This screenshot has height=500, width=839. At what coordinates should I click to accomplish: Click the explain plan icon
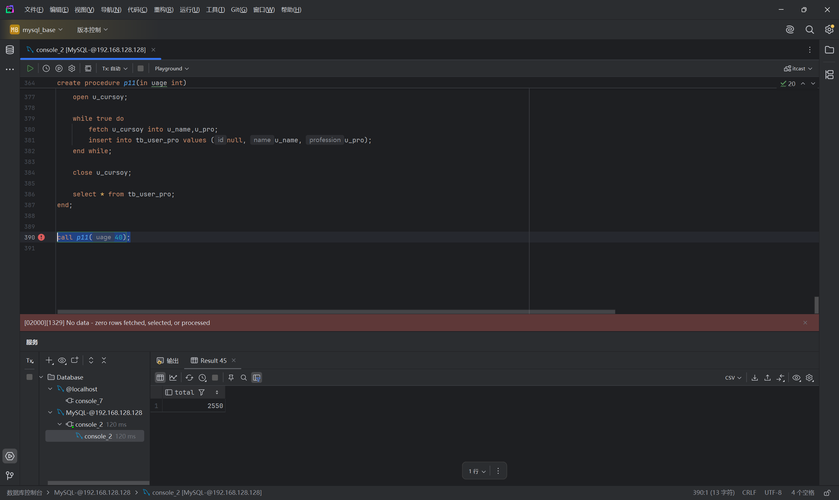(59, 68)
